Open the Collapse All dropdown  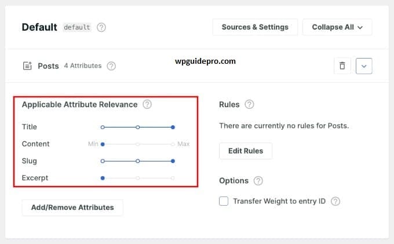click(337, 27)
